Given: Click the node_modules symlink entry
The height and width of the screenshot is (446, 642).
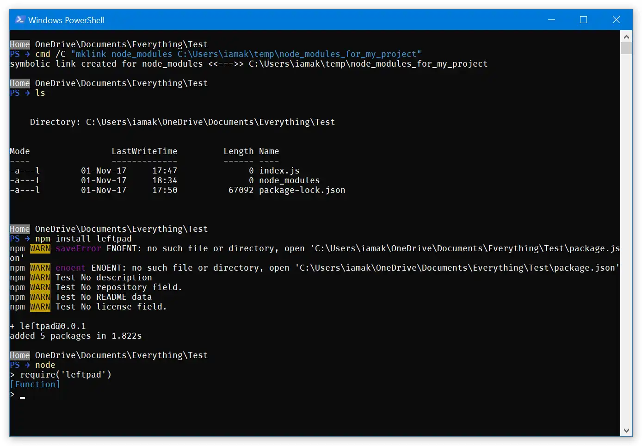Looking at the screenshot, I should pos(289,180).
